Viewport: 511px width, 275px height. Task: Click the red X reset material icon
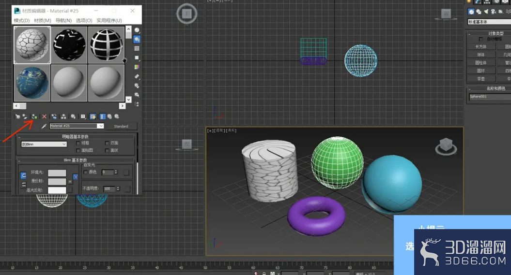(45, 116)
